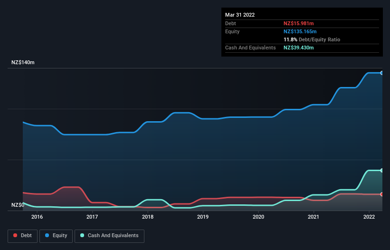
Task: Click the NZ$135.165m equity value
Action: tap(300, 31)
